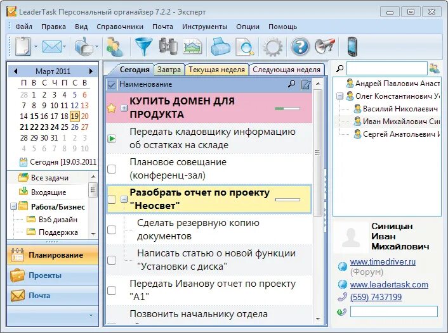Click the mailbox send/receive icon
The width and height of the screenshot is (448, 333).
[x=84, y=46]
